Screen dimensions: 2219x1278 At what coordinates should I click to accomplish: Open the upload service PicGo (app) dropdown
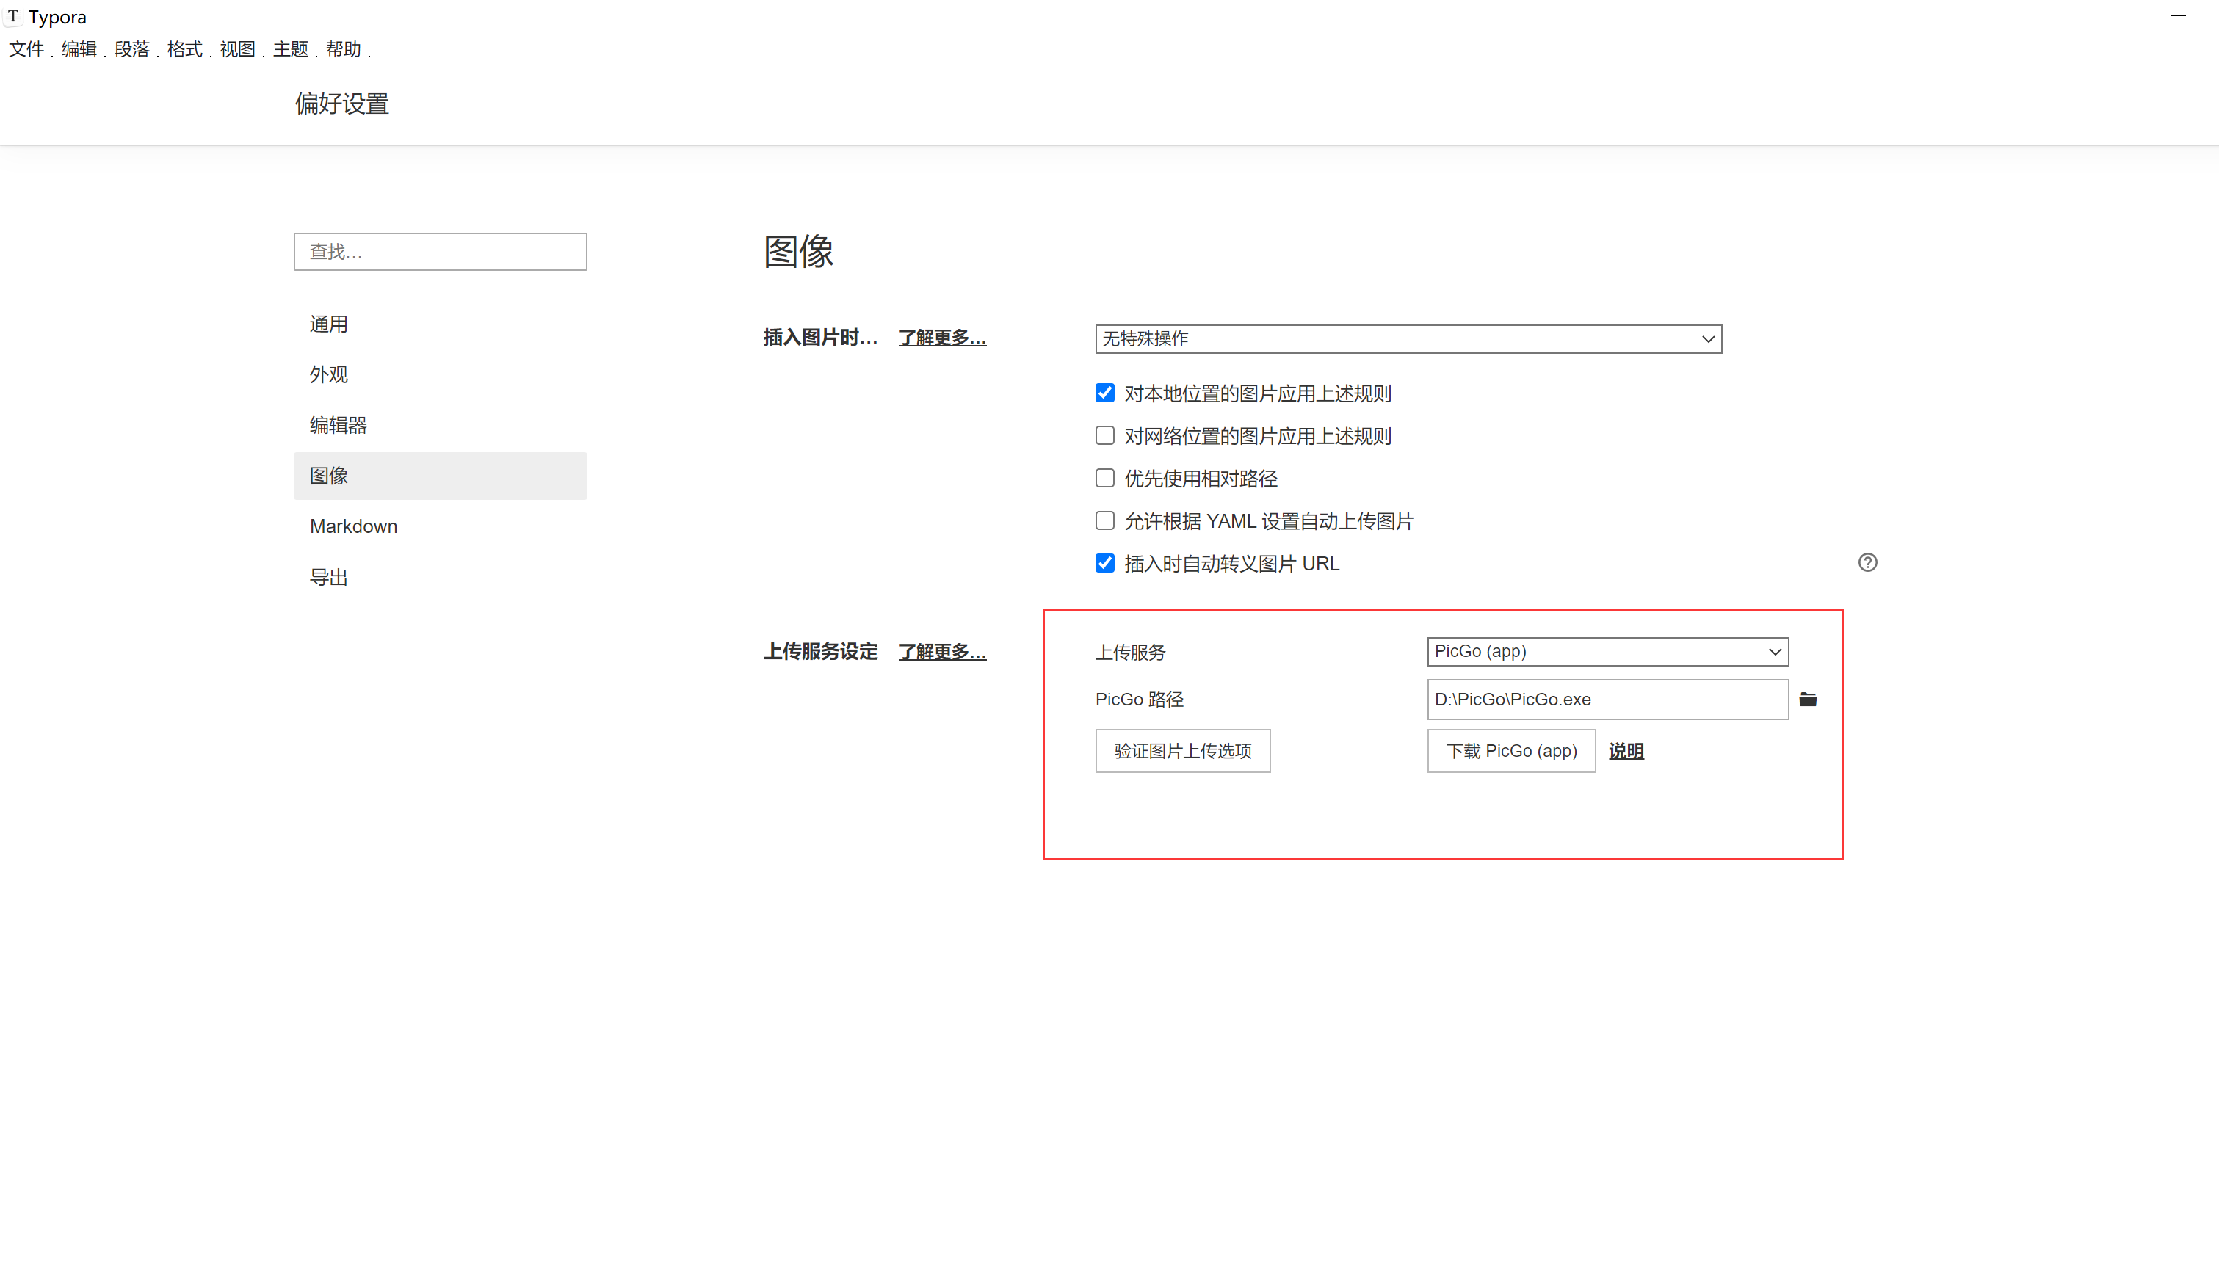[x=1607, y=651]
